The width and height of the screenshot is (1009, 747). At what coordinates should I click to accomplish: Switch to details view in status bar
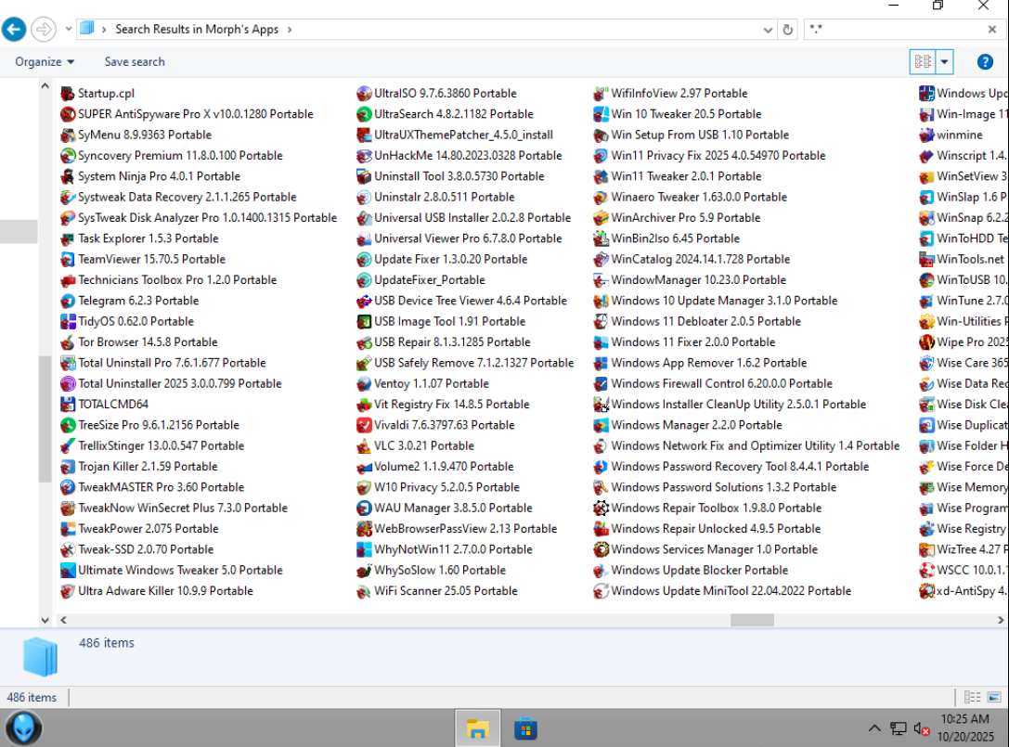972,698
